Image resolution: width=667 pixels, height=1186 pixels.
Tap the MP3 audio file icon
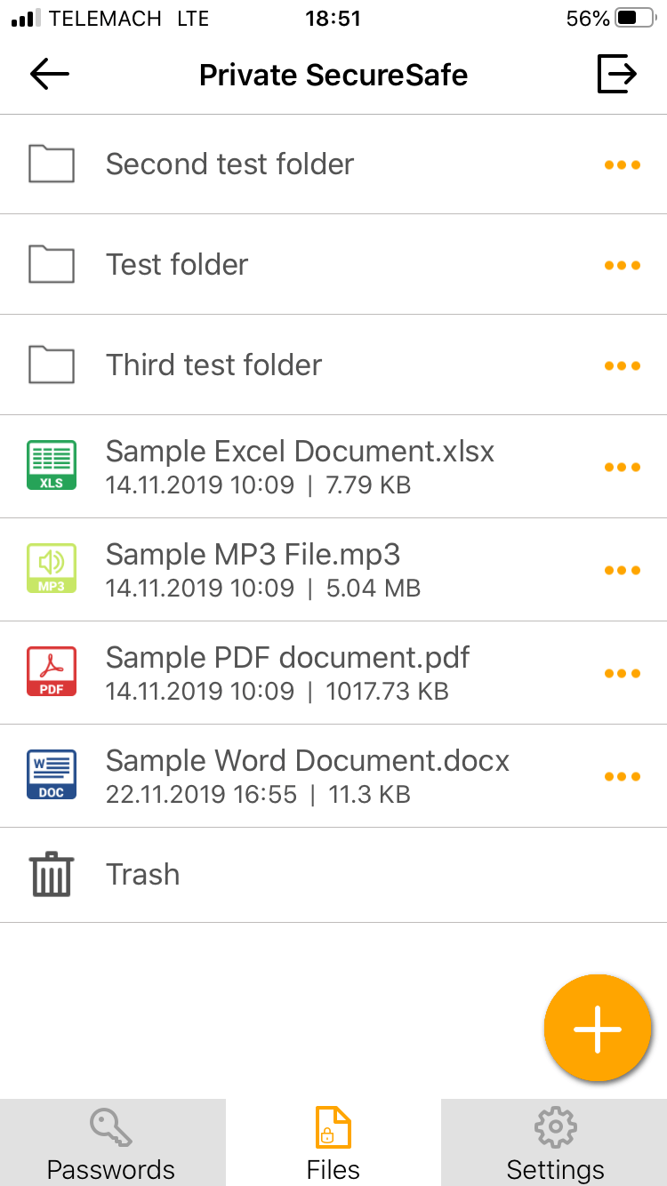click(x=52, y=570)
